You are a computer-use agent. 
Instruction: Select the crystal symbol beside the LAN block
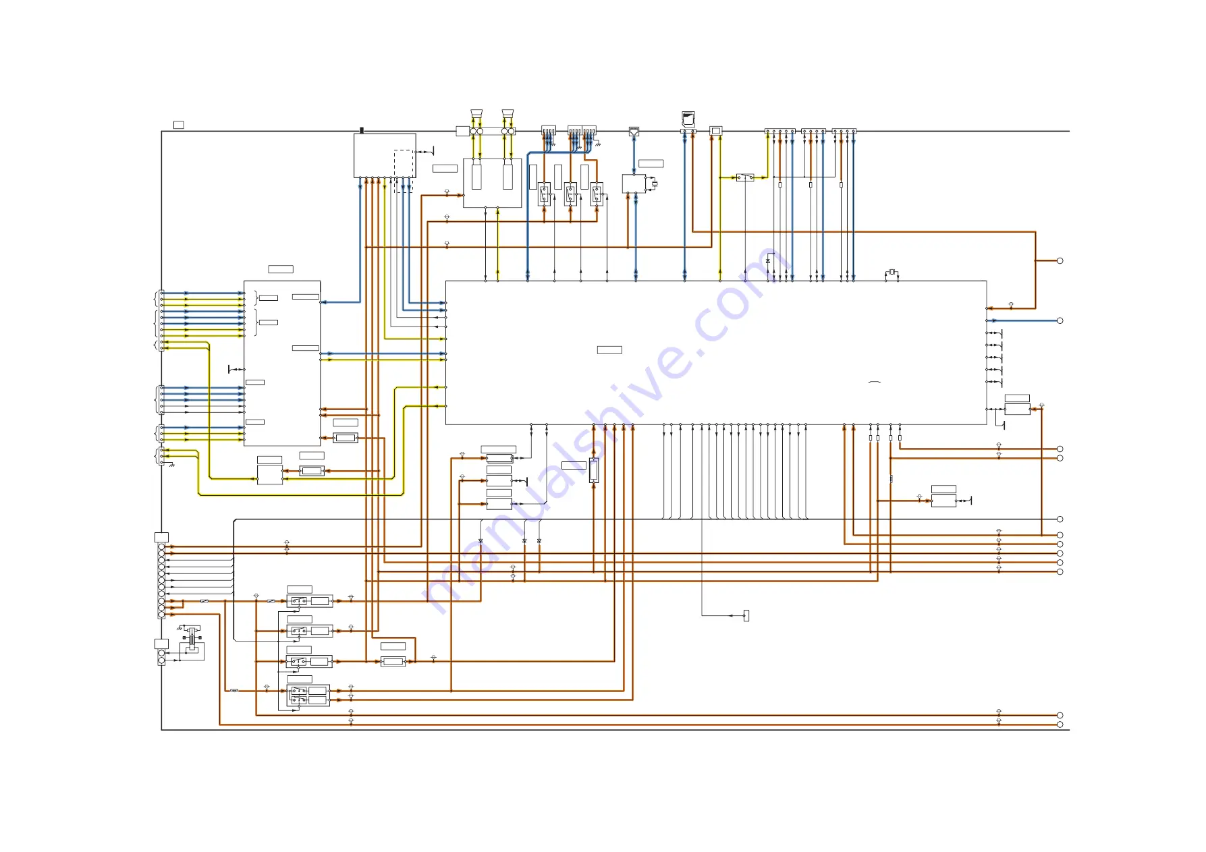coord(654,183)
